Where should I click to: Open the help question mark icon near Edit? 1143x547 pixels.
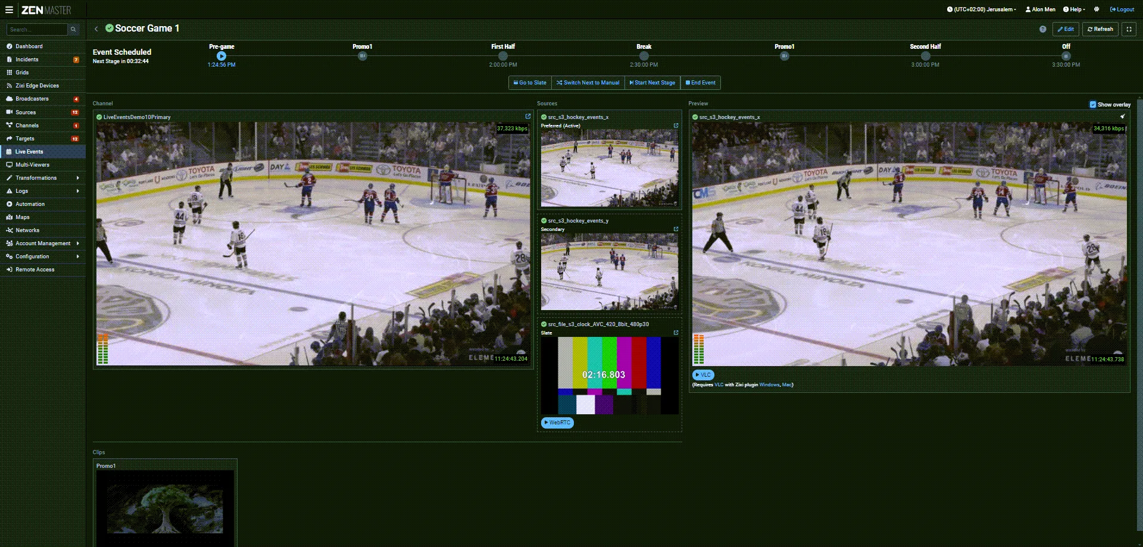pyautogui.click(x=1042, y=29)
